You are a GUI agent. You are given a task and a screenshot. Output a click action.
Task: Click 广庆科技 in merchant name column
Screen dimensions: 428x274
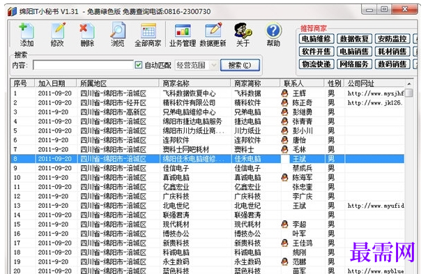176,196
